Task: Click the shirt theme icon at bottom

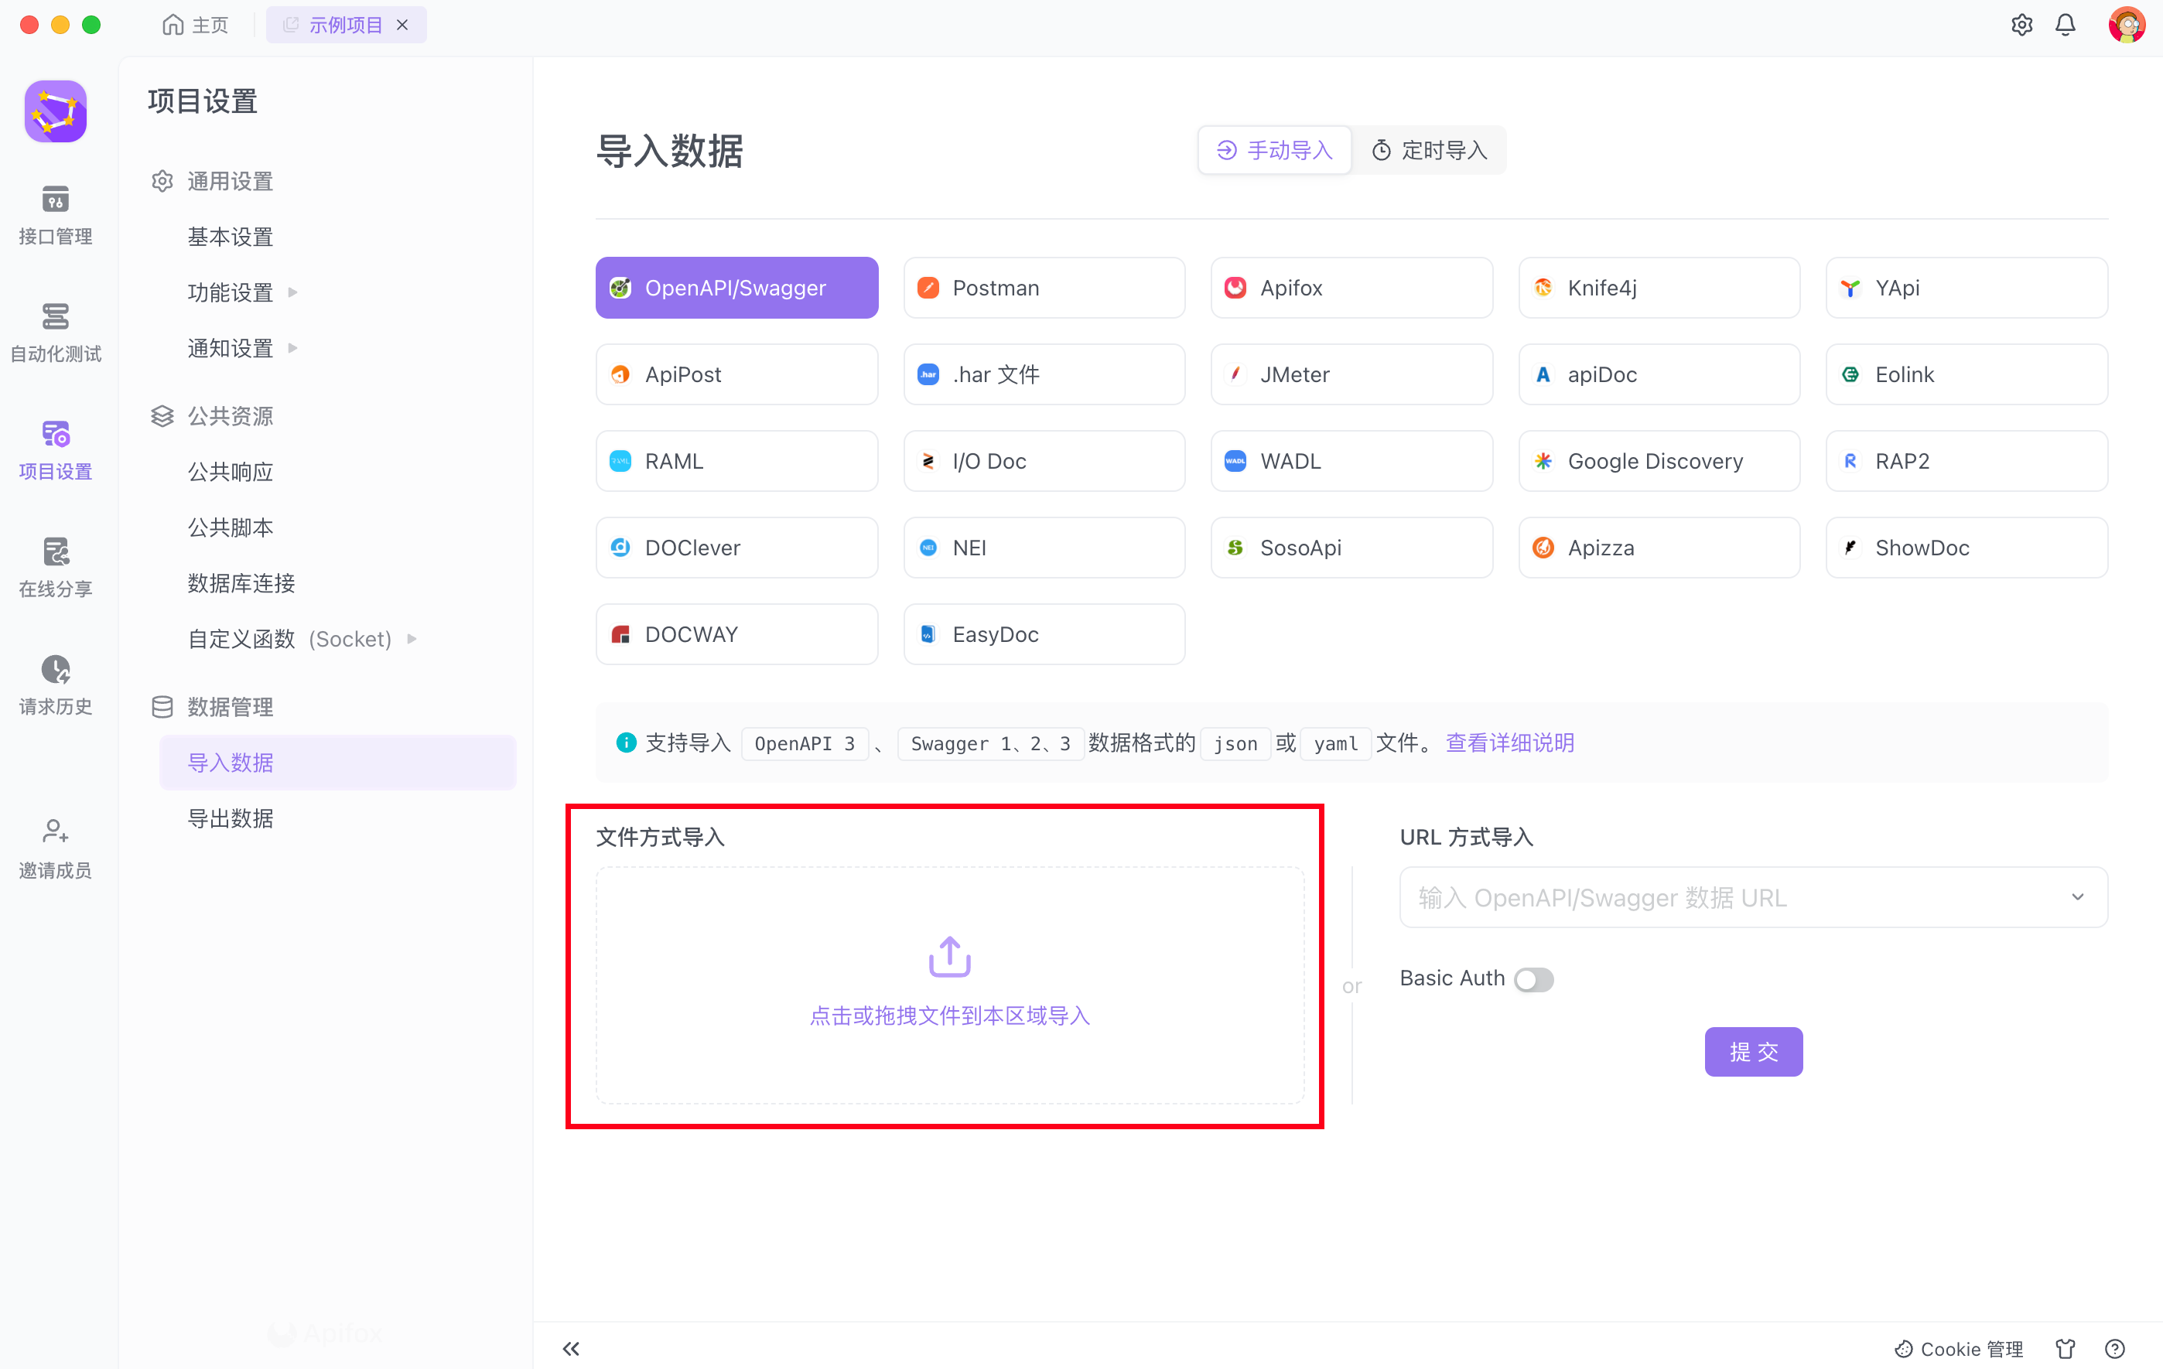Action: click(x=2065, y=1348)
